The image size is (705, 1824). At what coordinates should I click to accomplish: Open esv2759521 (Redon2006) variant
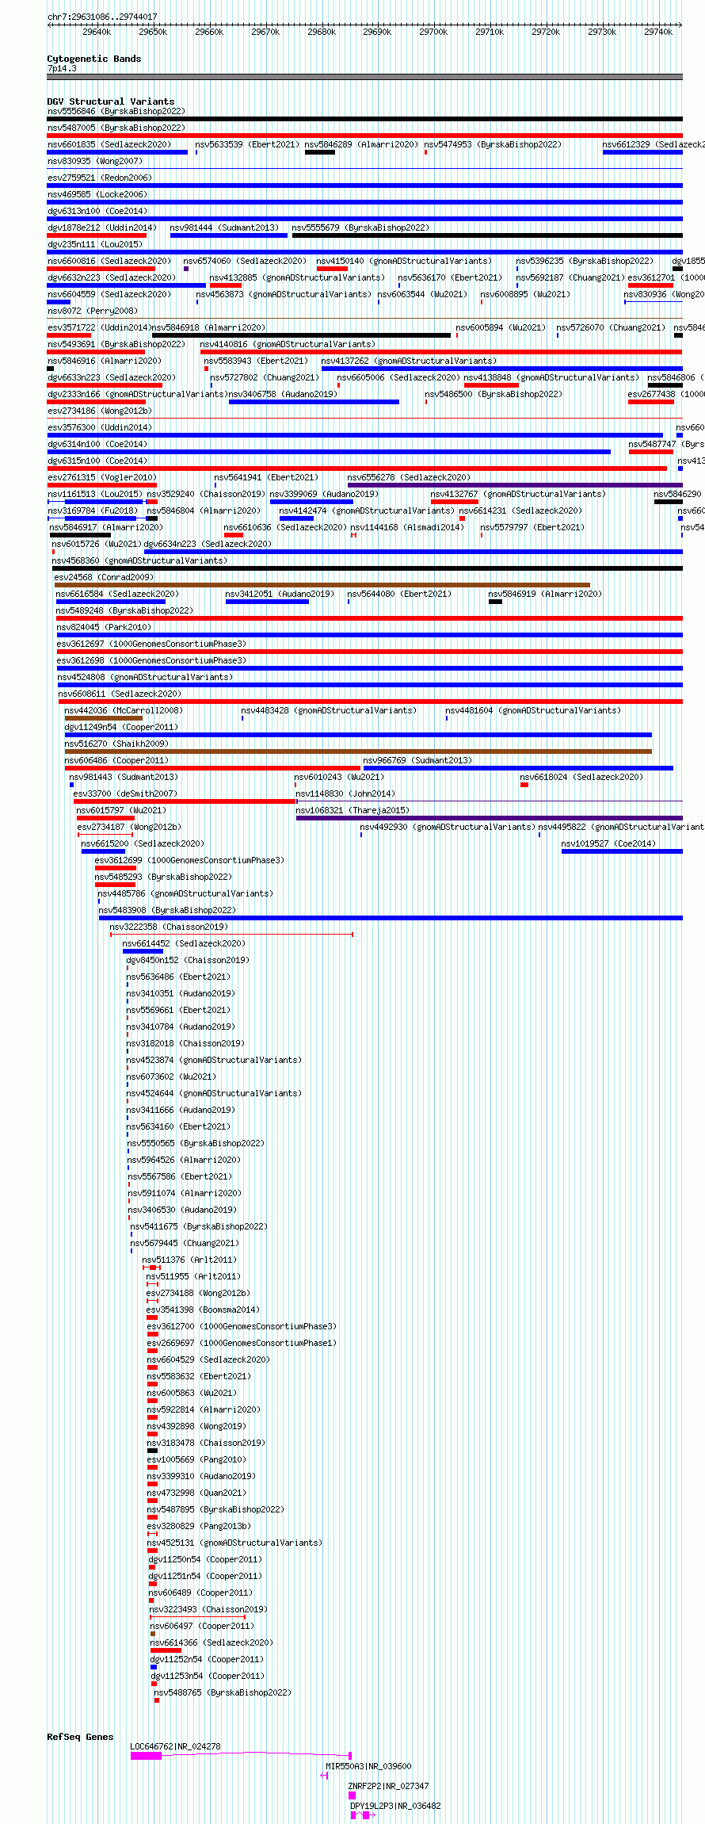[x=100, y=178]
